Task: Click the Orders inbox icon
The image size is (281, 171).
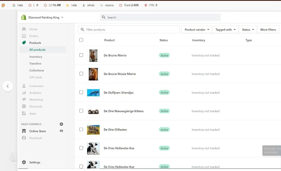Action: click(24, 36)
